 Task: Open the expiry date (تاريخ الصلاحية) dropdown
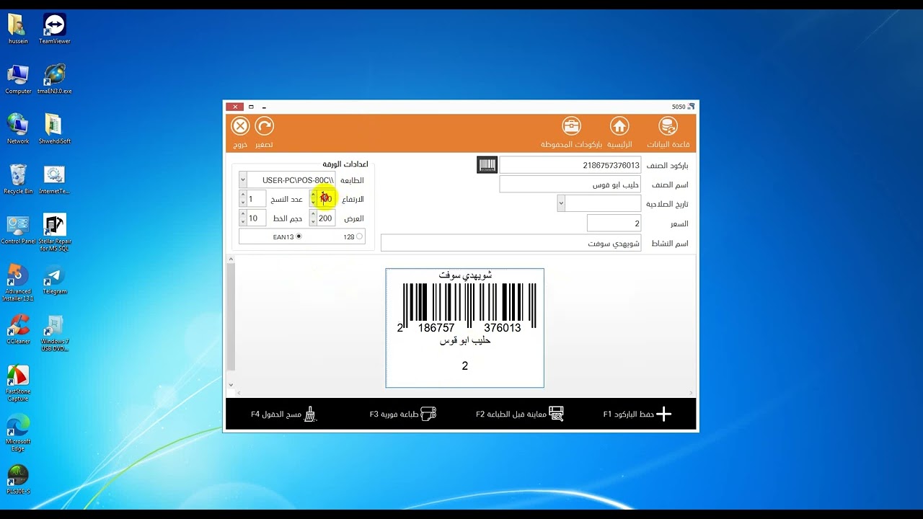point(561,204)
